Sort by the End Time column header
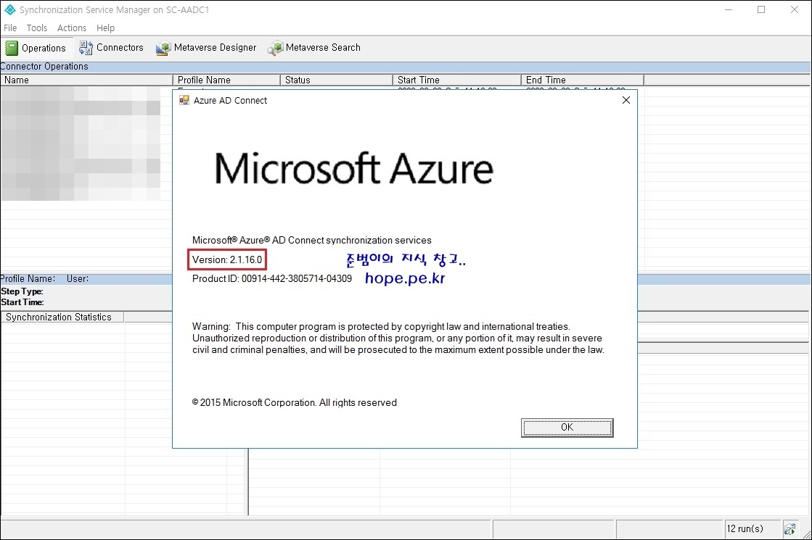Image resolution: width=812 pixels, height=540 pixels. click(583, 80)
